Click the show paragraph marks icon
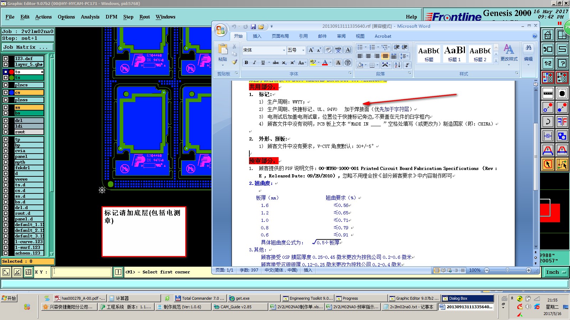The image size is (570, 320). point(407,65)
